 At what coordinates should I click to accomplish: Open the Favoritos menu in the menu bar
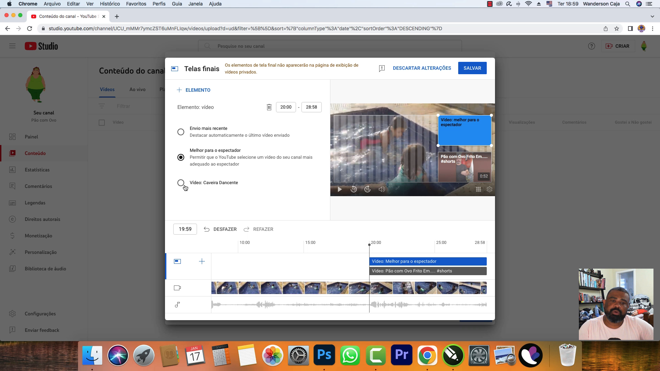pyautogui.click(x=136, y=4)
